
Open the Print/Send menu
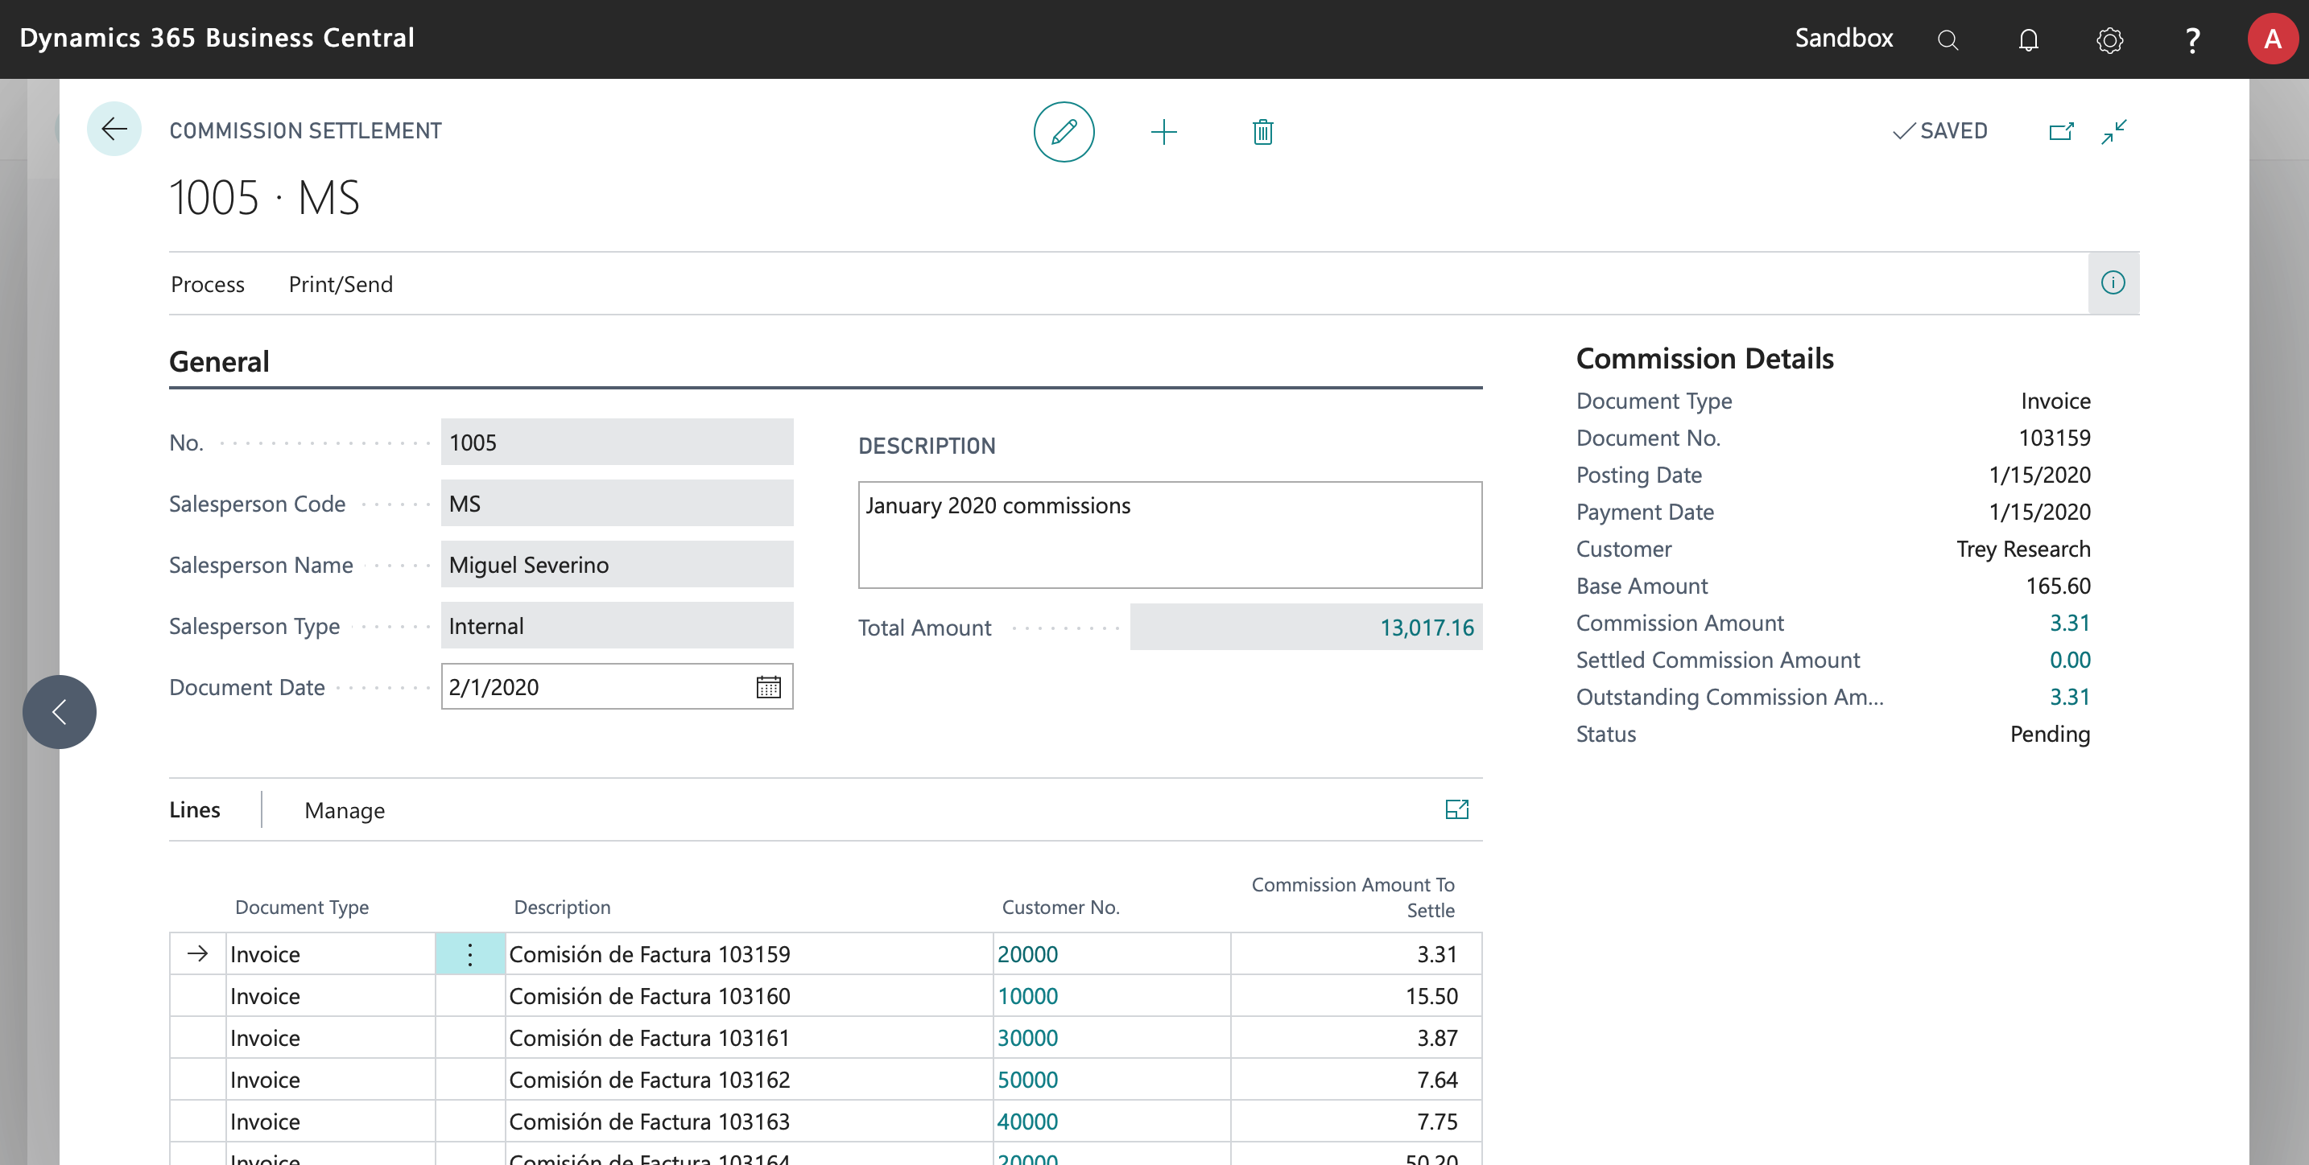tap(341, 284)
